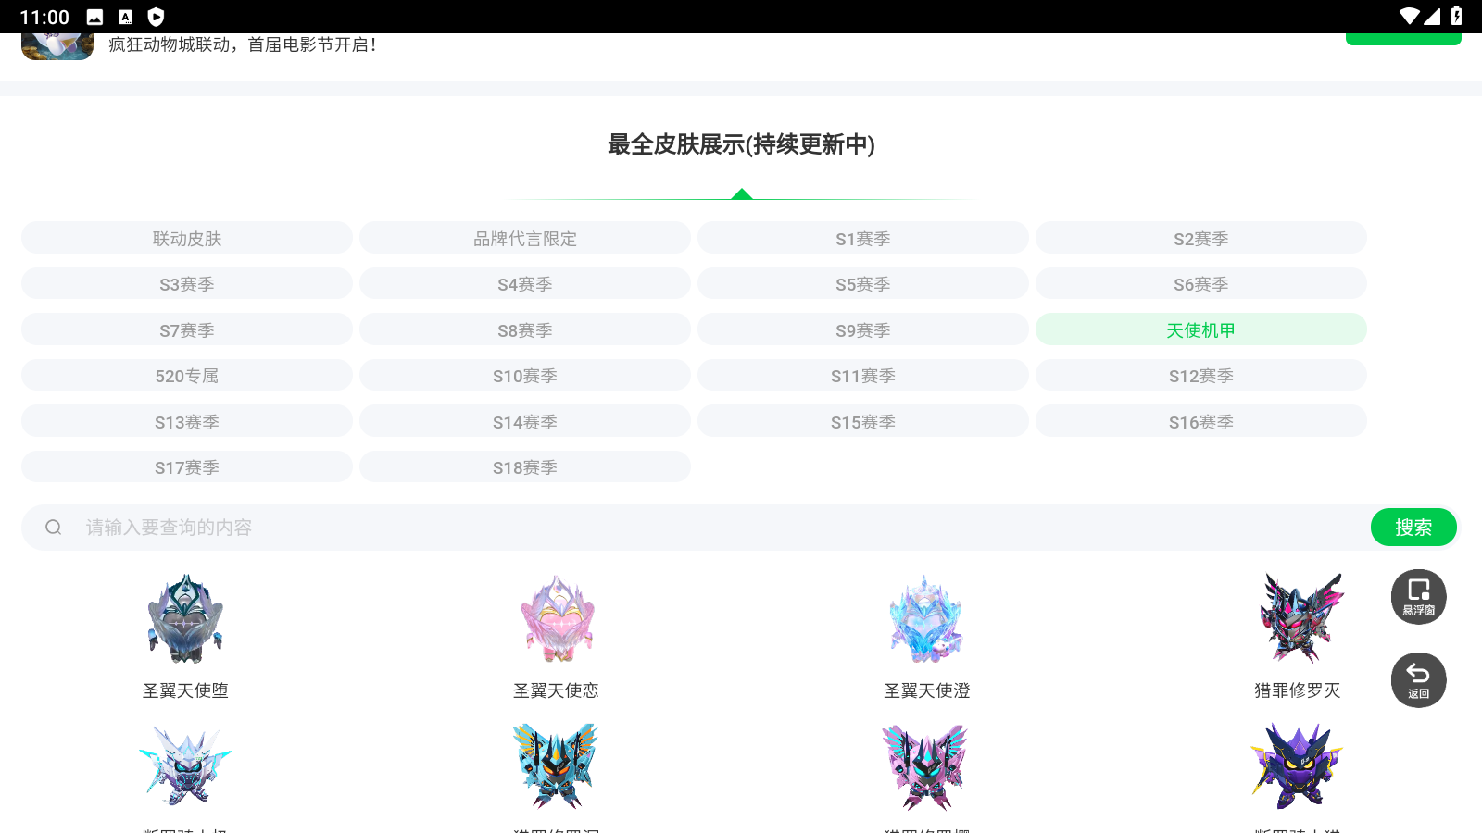The width and height of the screenshot is (1482, 833).
Task: View the 猎罪修罗灭 skin image
Action: pos(1300,617)
